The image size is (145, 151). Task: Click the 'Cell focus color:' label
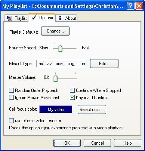(x=23, y=109)
